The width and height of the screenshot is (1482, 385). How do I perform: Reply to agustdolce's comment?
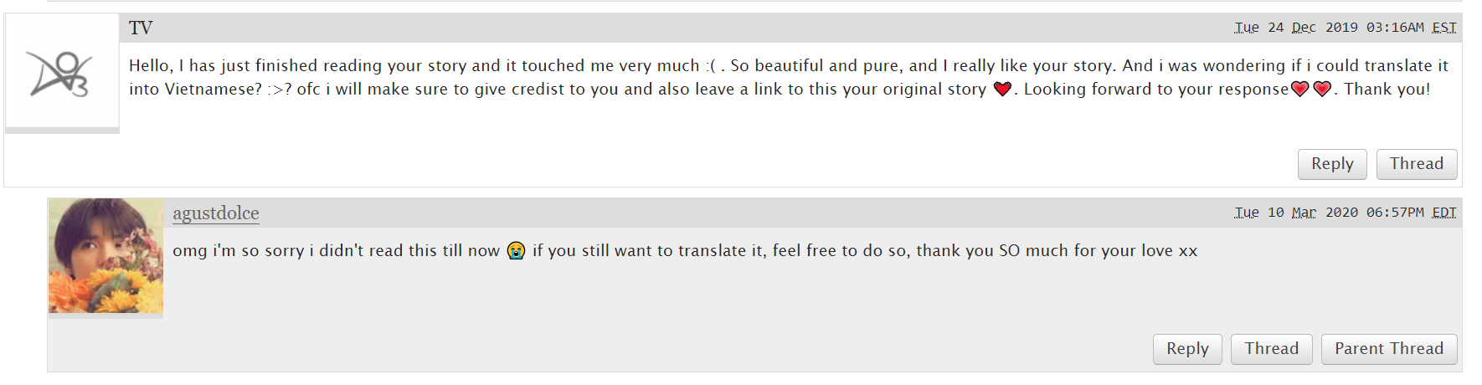pyautogui.click(x=1186, y=349)
